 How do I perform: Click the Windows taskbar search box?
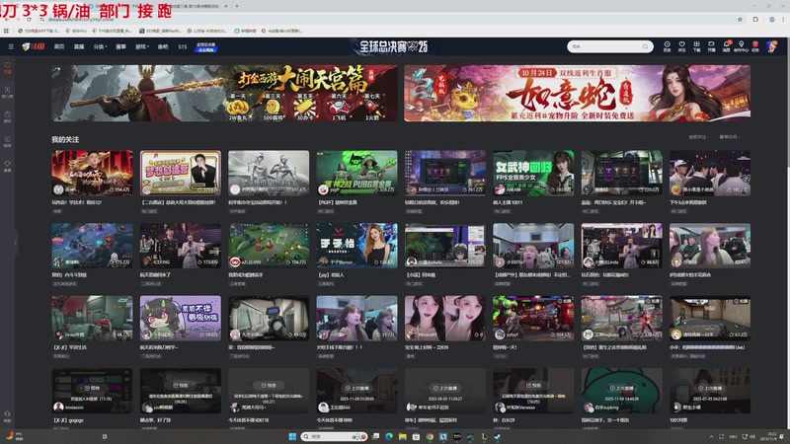coord(335,436)
